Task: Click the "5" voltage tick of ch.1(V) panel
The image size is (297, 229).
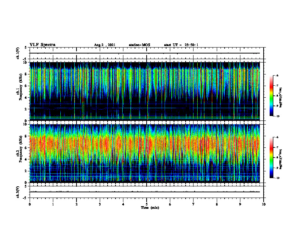Action: tap(25, 48)
